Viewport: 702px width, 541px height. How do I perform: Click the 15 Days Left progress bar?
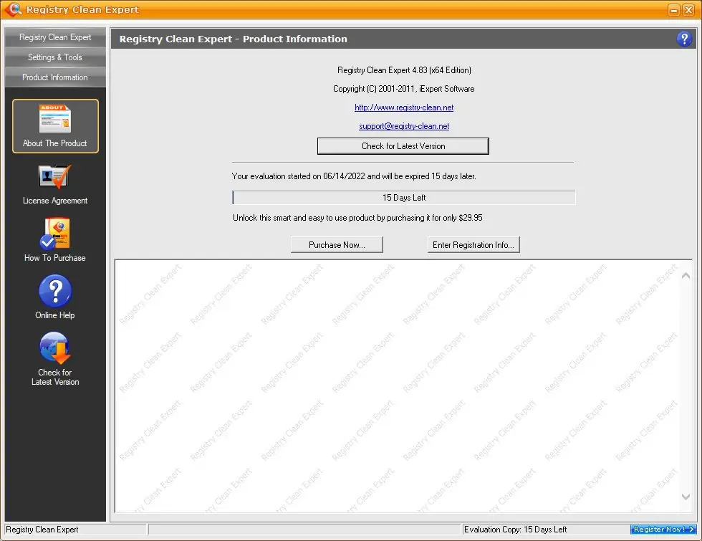point(404,198)
